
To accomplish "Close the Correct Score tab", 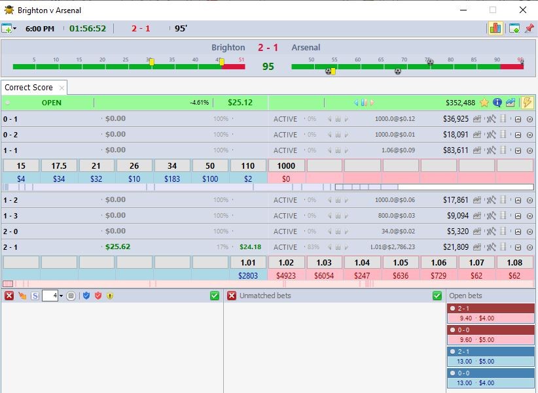I will pyautogui.click(x=62, y=88).
